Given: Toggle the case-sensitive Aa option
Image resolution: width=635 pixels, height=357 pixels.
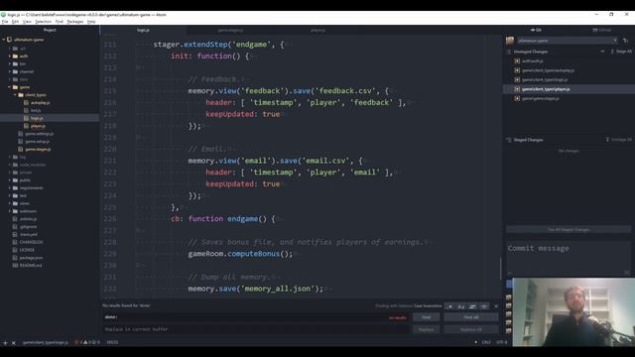Looking at the screenshot, I should pos(460,306).
